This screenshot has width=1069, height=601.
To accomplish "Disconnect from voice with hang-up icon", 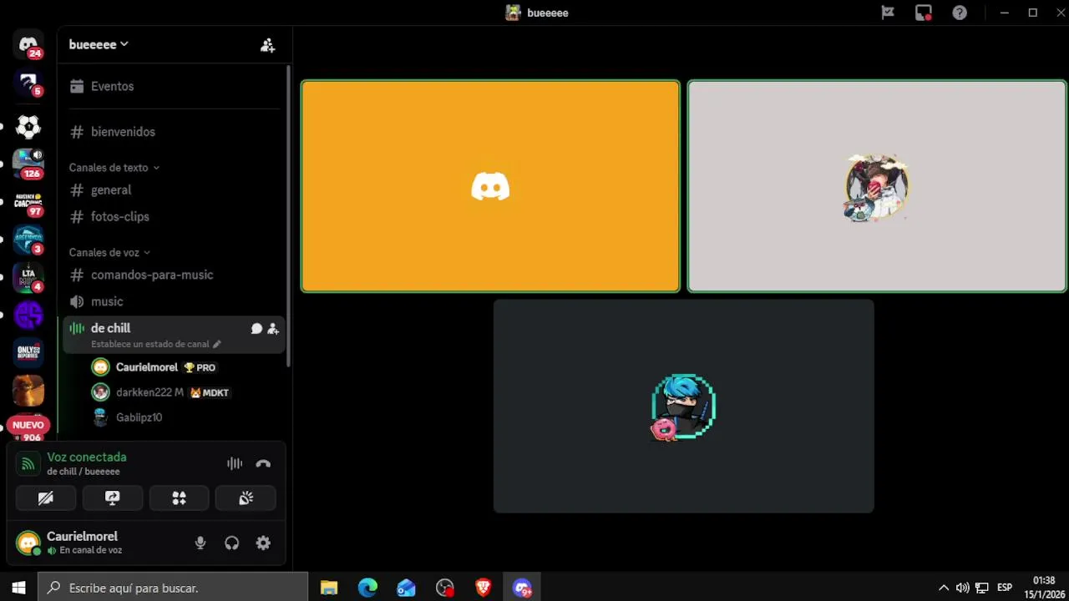I will pyautogui.click(x=263, y=464).
